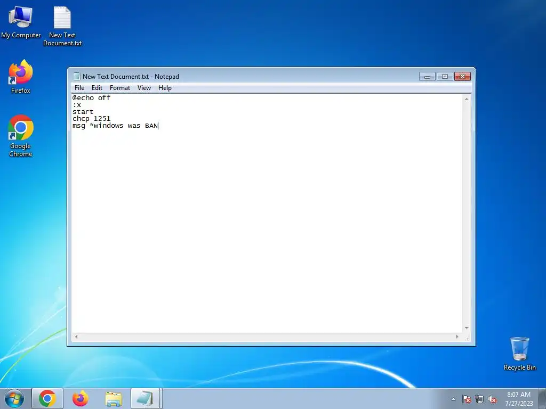Open the Edit menu
The height and width of the screenshot is (409, 546).
pyautogui.click(x=97, y=88)
